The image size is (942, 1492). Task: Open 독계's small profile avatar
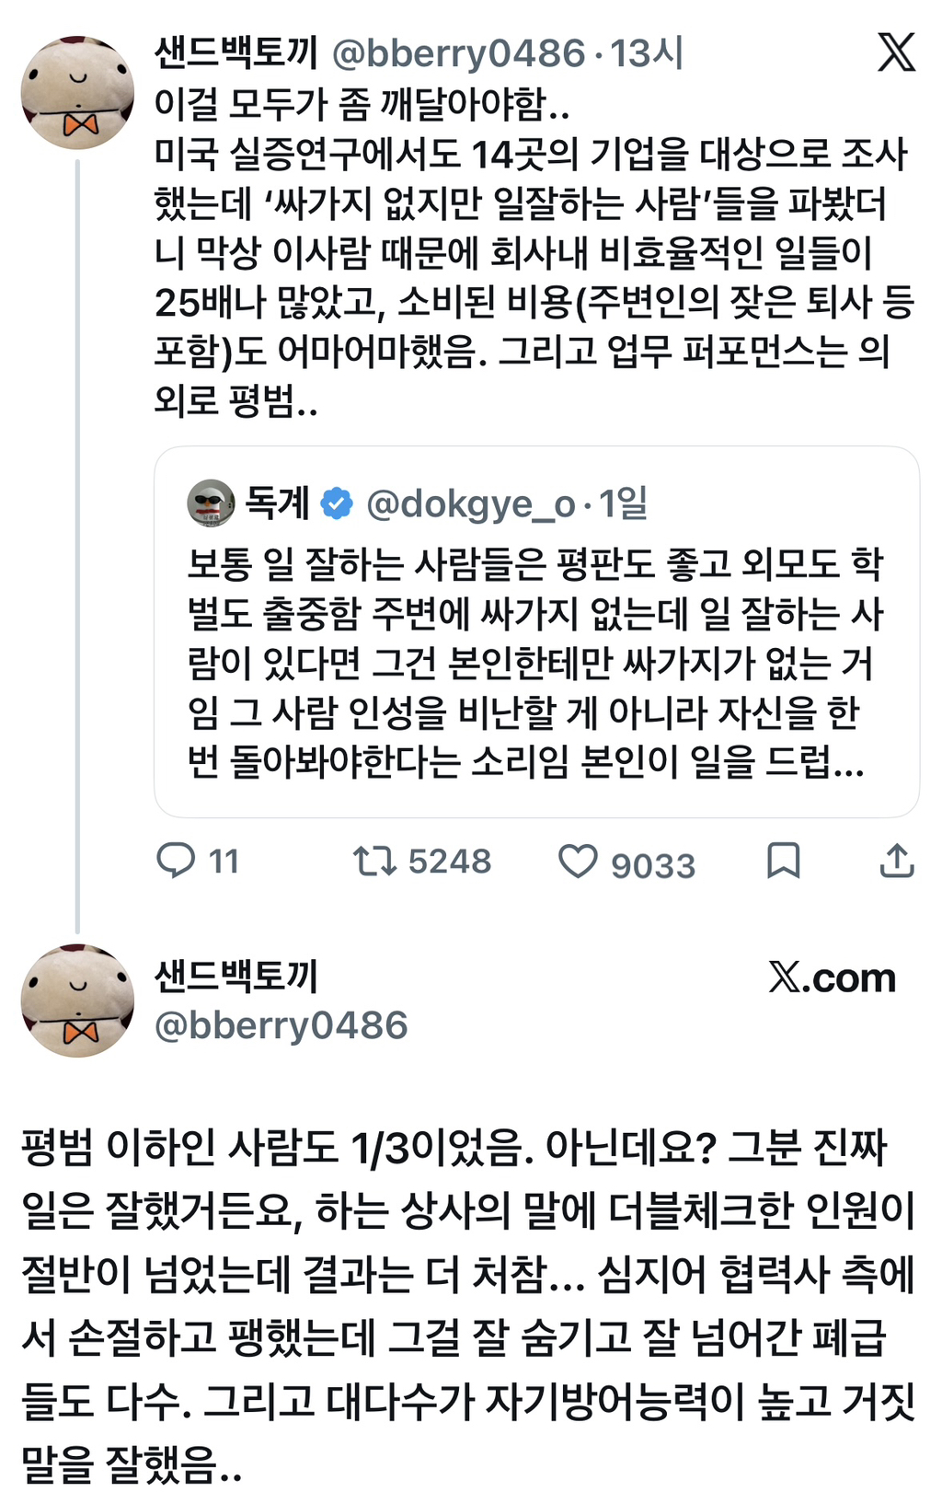[x=211, y=503]
